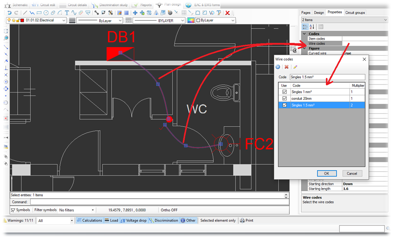Click Cancel in the Wire codes dialog

point(352,174)
